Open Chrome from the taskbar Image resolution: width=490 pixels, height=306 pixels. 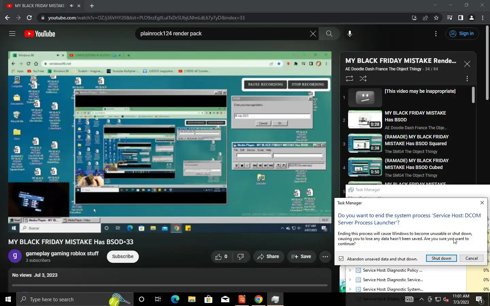pos(259,299)
